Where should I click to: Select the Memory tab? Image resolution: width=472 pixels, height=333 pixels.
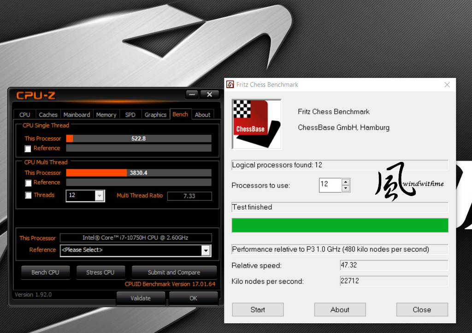(x=106, y=115)
